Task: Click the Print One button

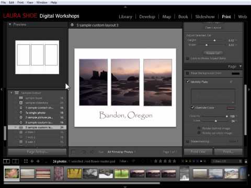Action: click(x=198, y=152)
